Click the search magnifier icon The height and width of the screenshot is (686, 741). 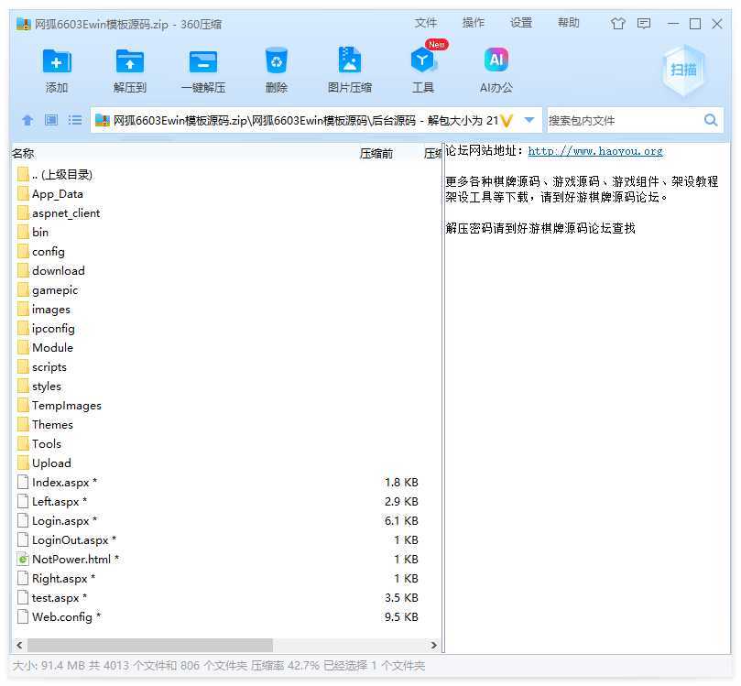point(711,120)
